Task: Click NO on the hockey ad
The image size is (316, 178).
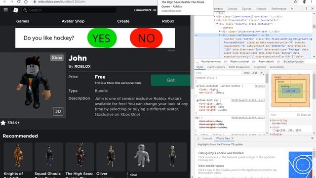Action: pos(146,38)
